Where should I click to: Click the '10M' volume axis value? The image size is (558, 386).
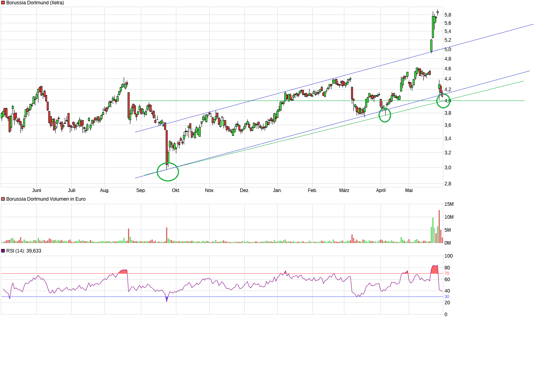pos(449,217)
